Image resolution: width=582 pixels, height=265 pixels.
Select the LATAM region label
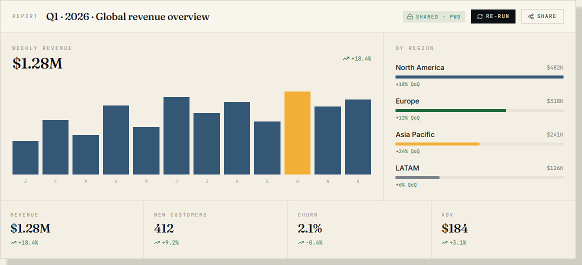click(407, 168)
